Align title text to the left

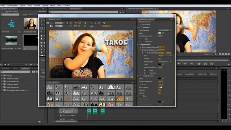click(91, 23)
